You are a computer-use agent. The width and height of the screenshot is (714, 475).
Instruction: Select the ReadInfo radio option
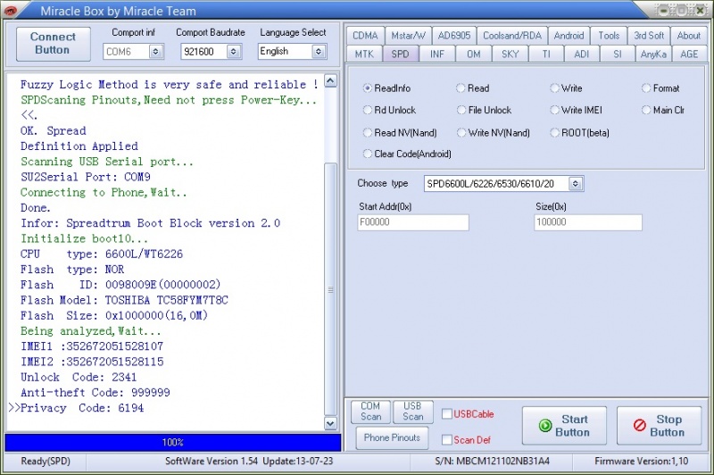coord(368,87)
